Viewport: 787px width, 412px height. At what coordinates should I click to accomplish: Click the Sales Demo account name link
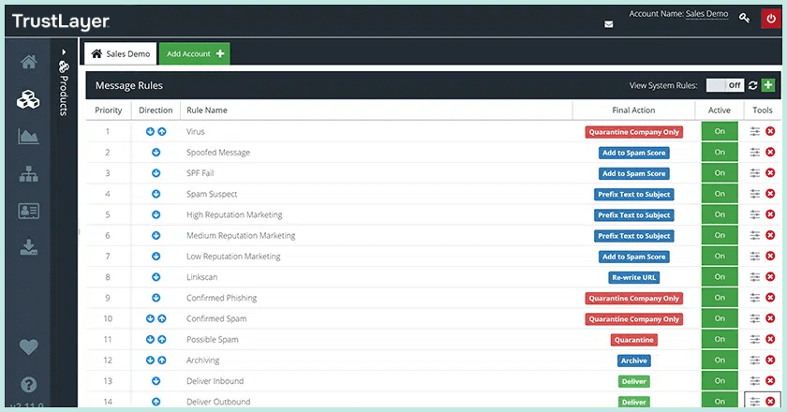tap(707, 13)
